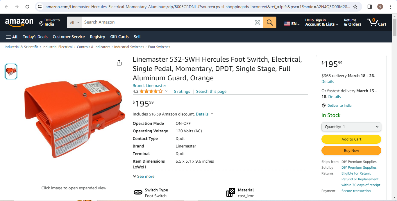Open the All hamburger menu
Image resolution: width=397 pixels, height=201 pixels.
click(x=12, y=37)
